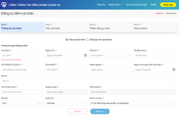Click the Họ và tên input field

(x=22, y=55)
